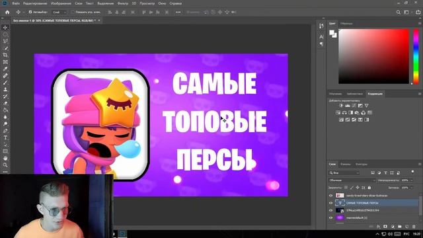Create a new layer group

[399, 227]
